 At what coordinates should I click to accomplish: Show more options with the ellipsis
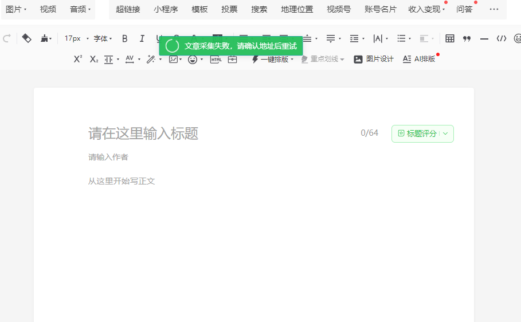[494, 9]
